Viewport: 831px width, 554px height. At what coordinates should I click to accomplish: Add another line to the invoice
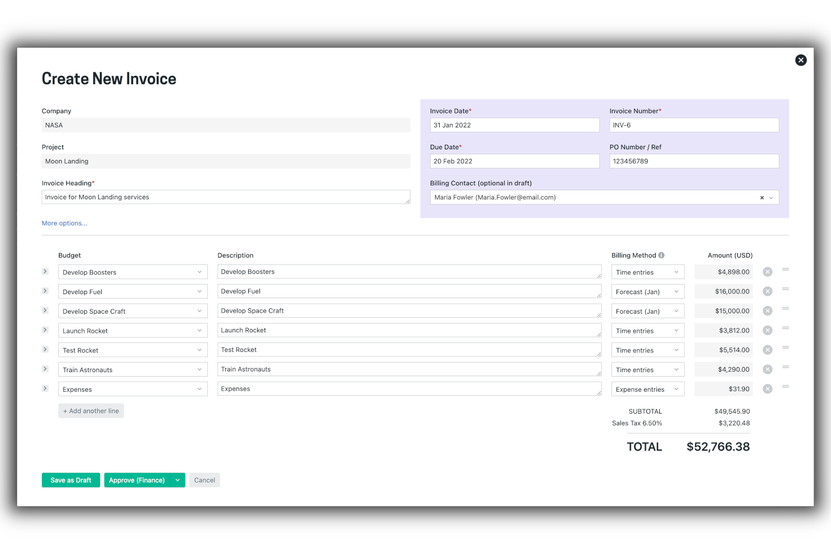[x=91, y=411]
